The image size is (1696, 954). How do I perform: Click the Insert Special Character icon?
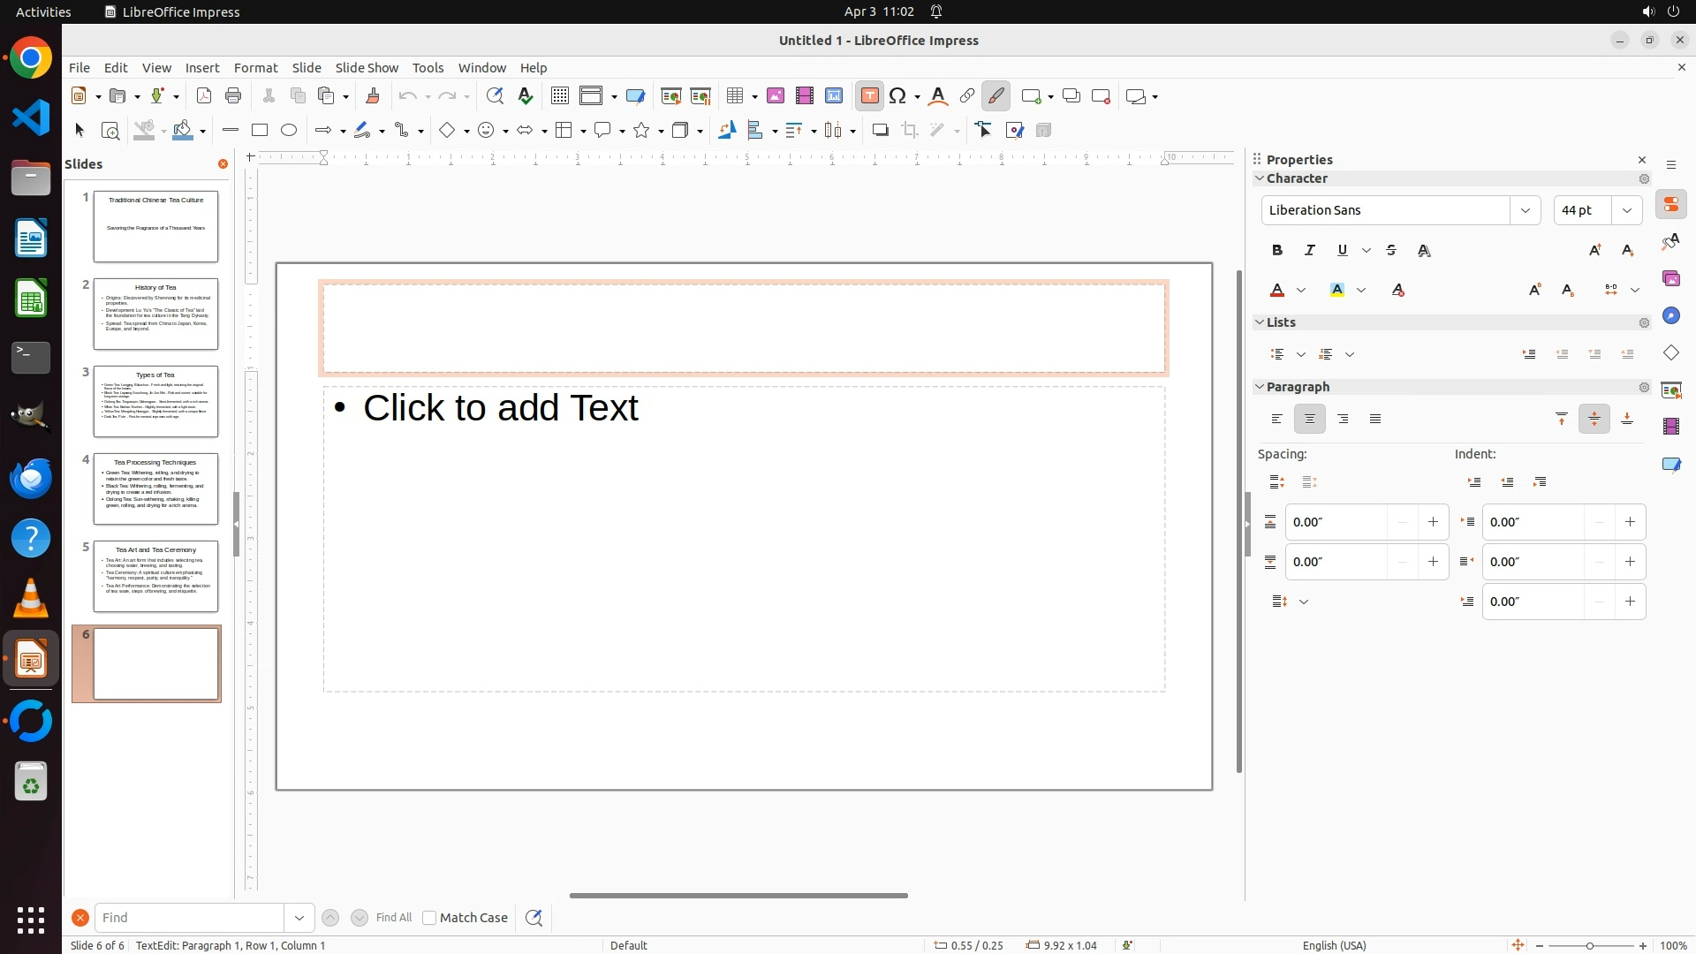(898, 96)
